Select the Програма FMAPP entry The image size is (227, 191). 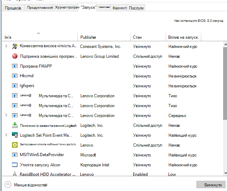pyautogui.click(x=36, y=66)
